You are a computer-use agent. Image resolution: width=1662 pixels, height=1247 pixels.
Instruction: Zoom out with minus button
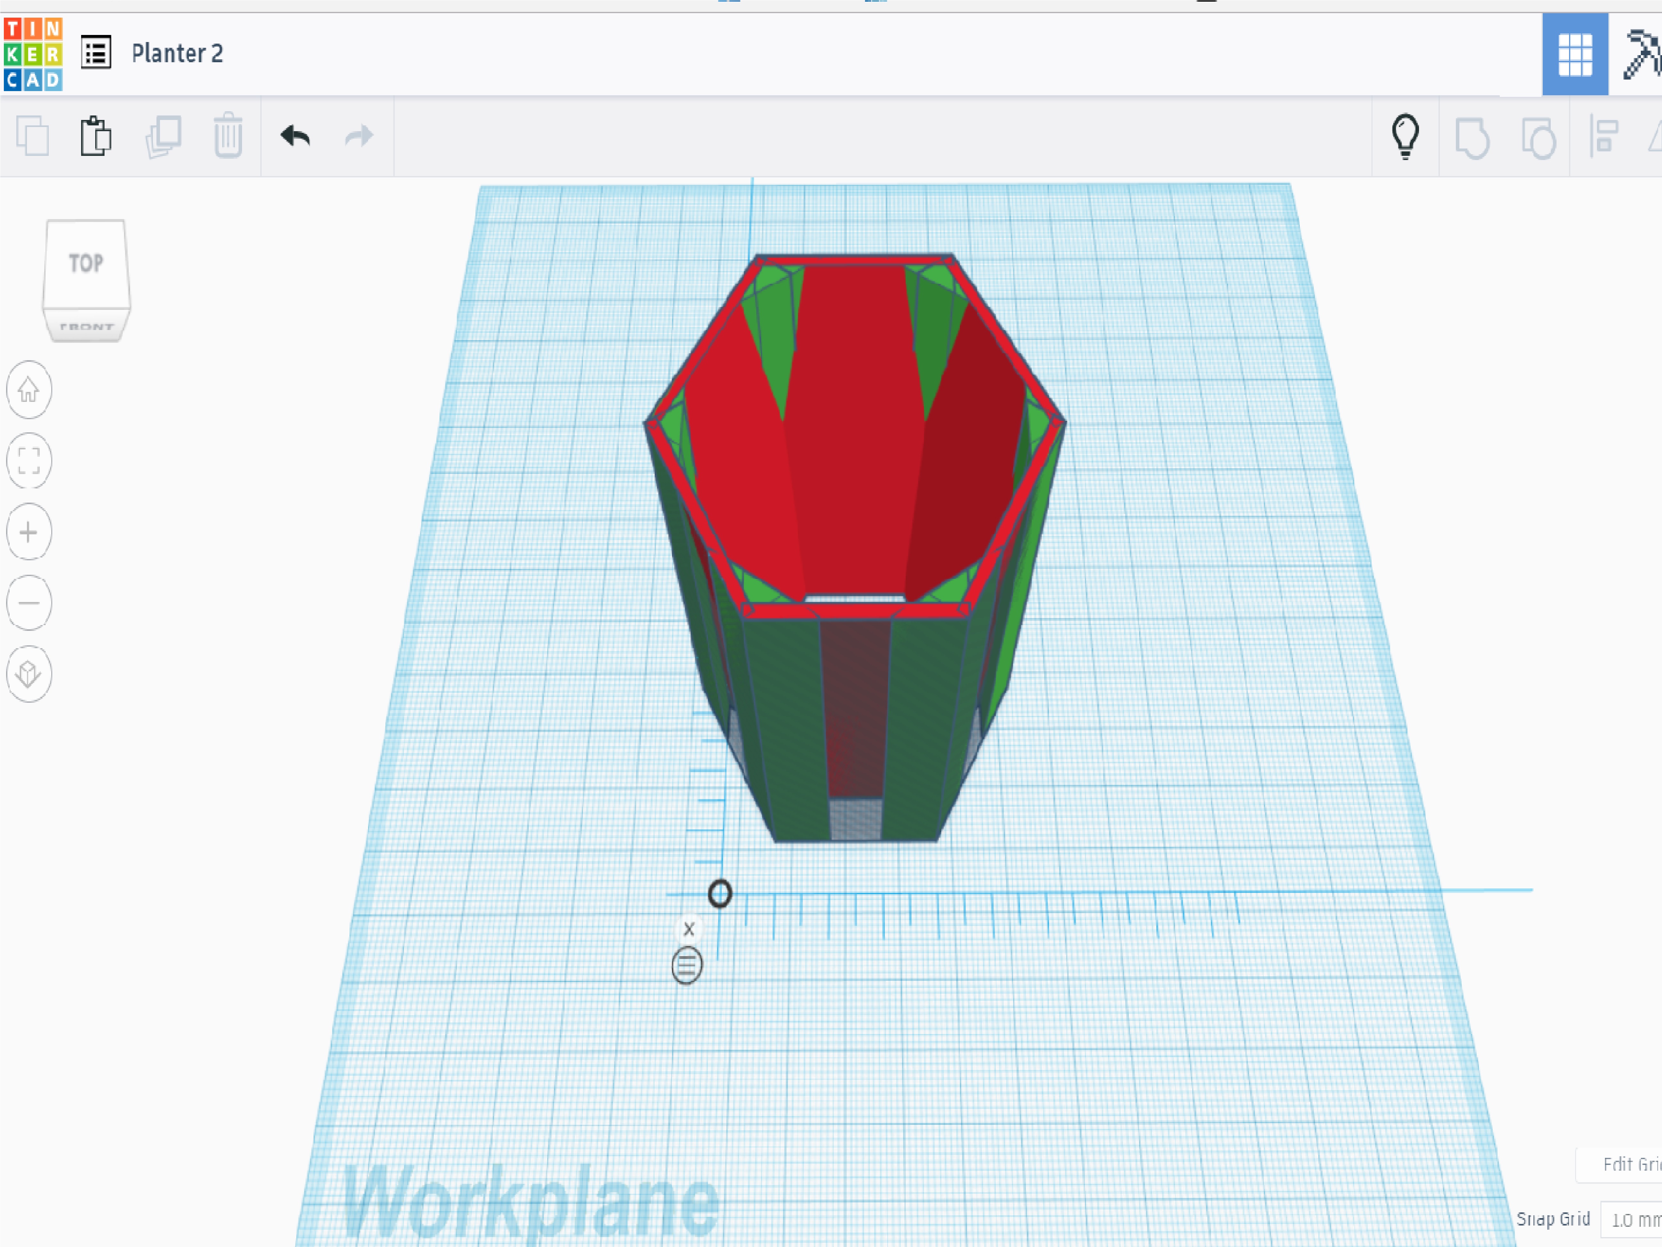[x=29, y=603]
